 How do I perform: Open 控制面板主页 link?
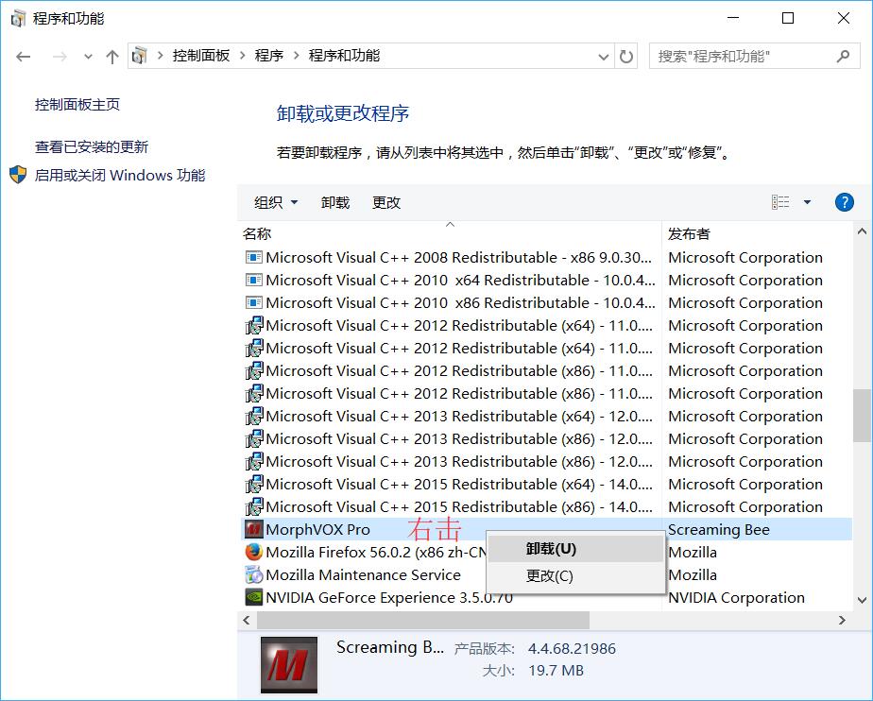[x=77, y=105]
